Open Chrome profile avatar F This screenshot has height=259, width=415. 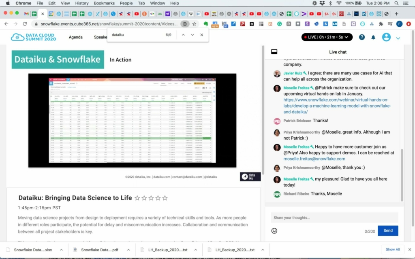[x=399, y=24]
